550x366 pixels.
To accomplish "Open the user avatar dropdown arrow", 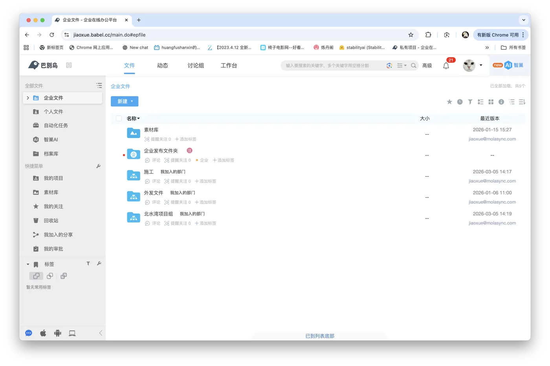I will coord(481,65).
